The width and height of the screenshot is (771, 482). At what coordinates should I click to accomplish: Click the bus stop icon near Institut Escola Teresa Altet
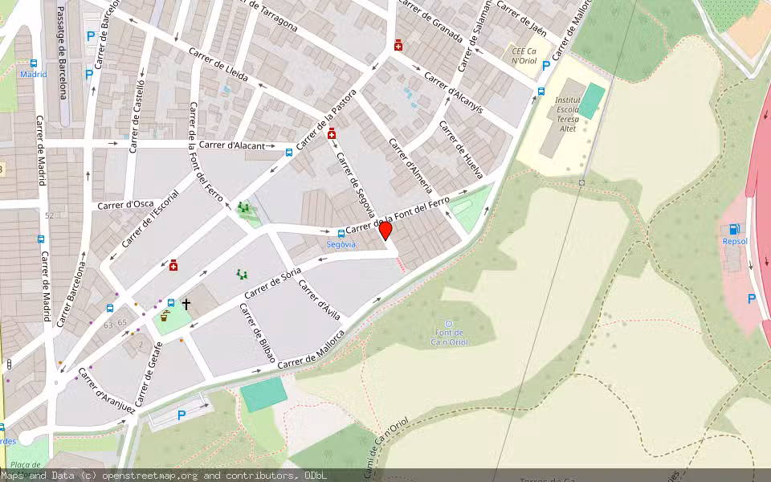[x=541, y=92]
